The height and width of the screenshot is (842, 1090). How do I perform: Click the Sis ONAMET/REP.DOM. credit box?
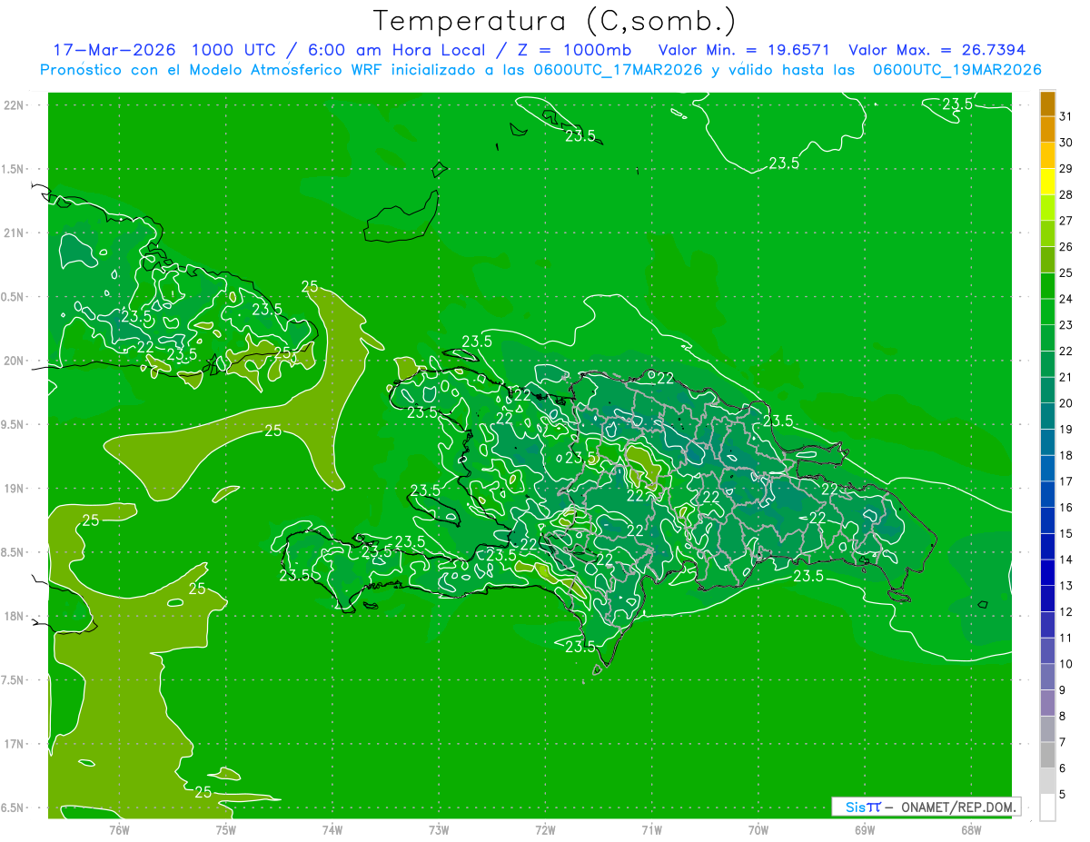(x=926, y=807)
